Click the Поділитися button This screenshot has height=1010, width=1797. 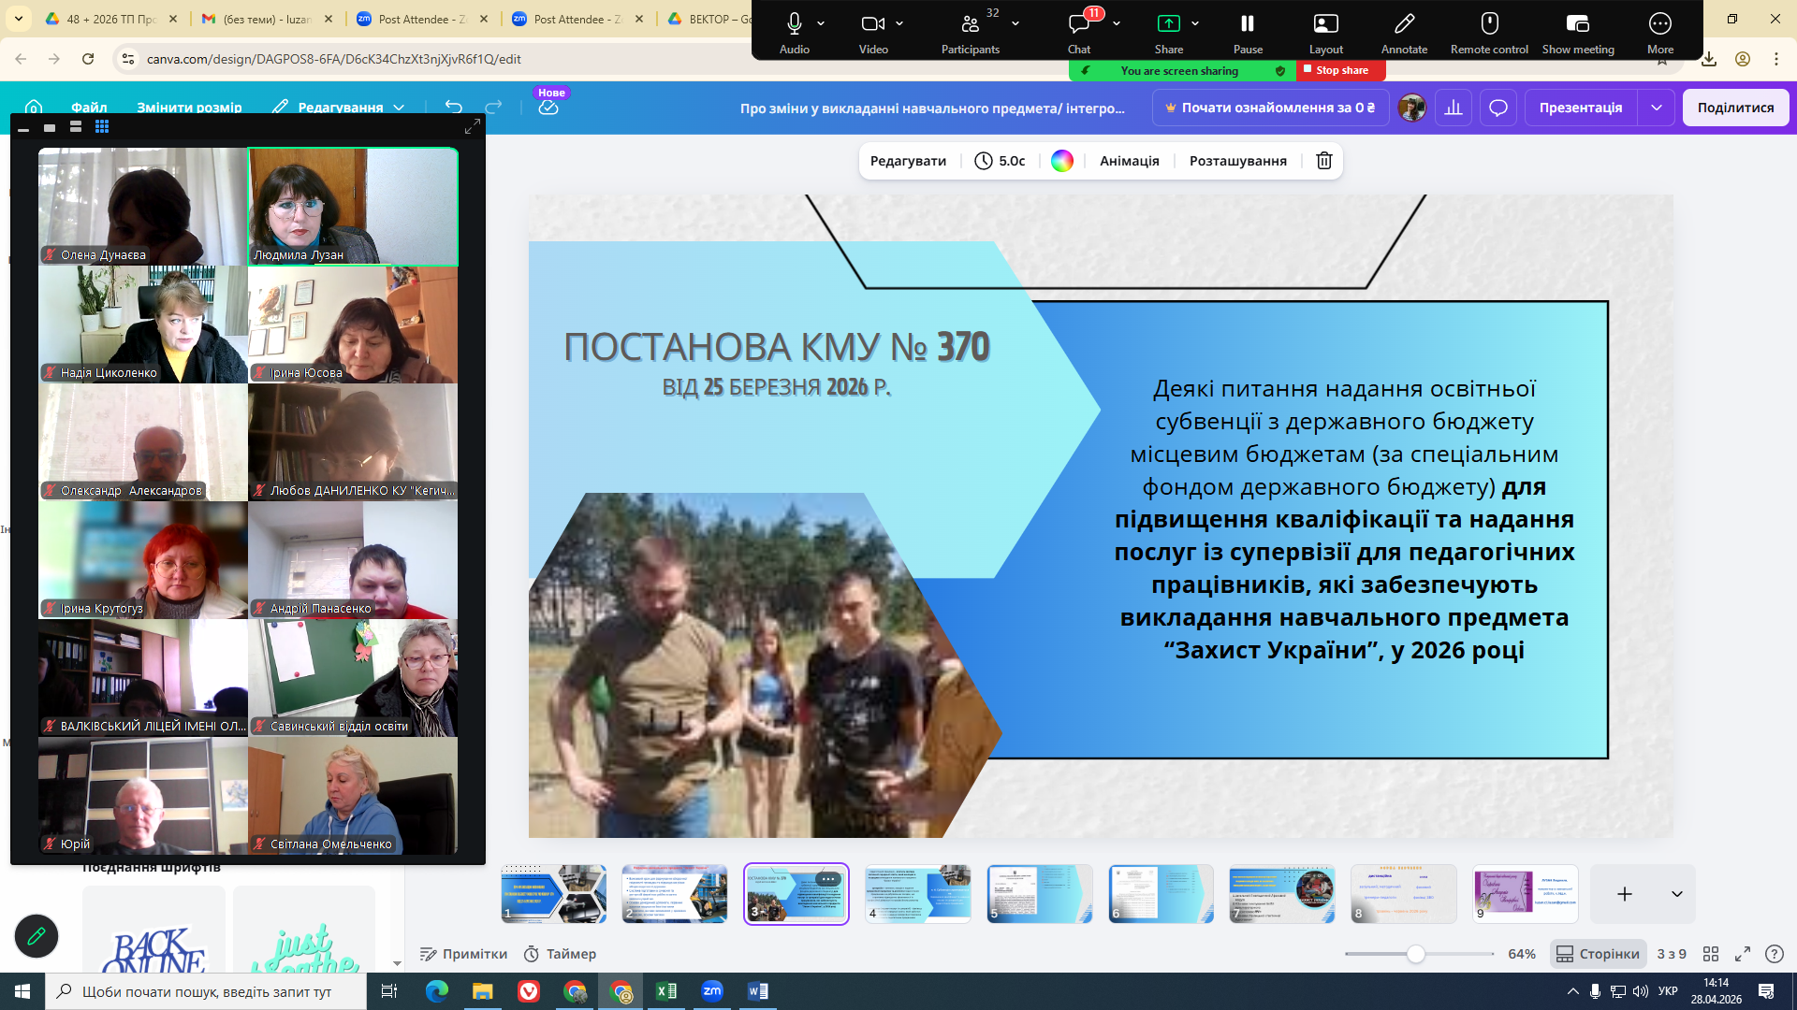pos(1735,108)
